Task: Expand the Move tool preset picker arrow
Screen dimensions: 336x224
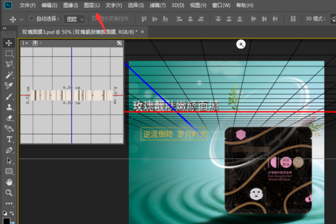Action: pos(21,20)
